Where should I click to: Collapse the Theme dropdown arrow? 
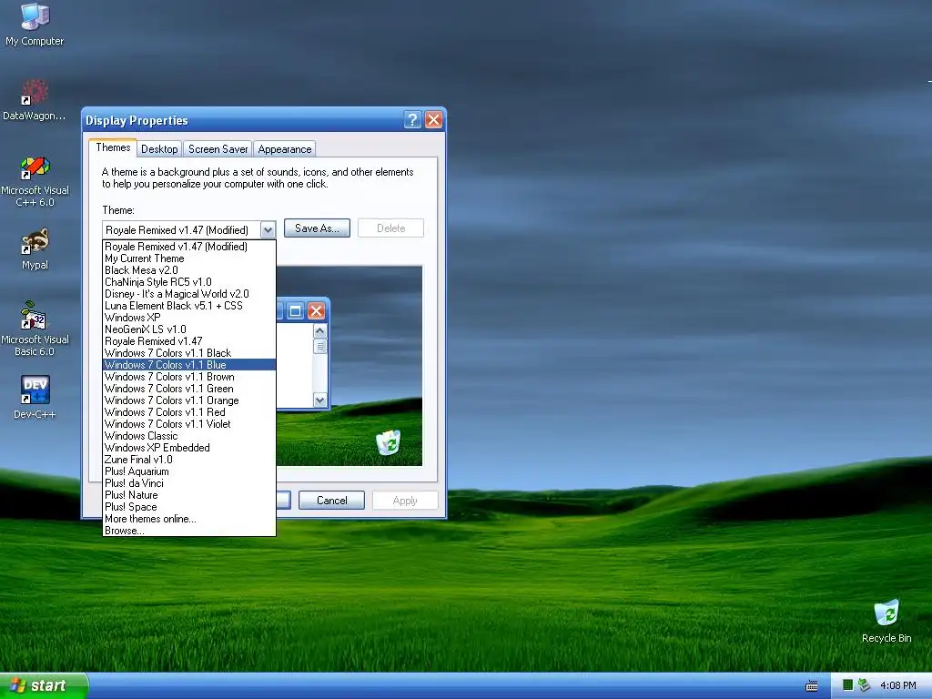(268, 230)
